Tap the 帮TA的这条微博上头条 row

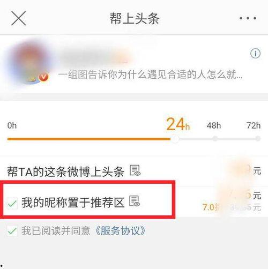click(134, 171)
